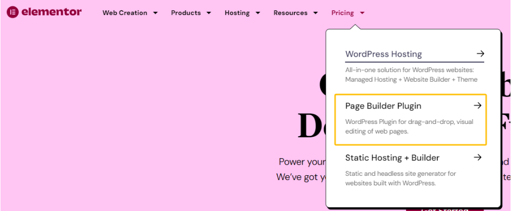This screenshot has width=511, height=211.
Task: Click the Pricing menu label
Action: [x=342, y=13]
